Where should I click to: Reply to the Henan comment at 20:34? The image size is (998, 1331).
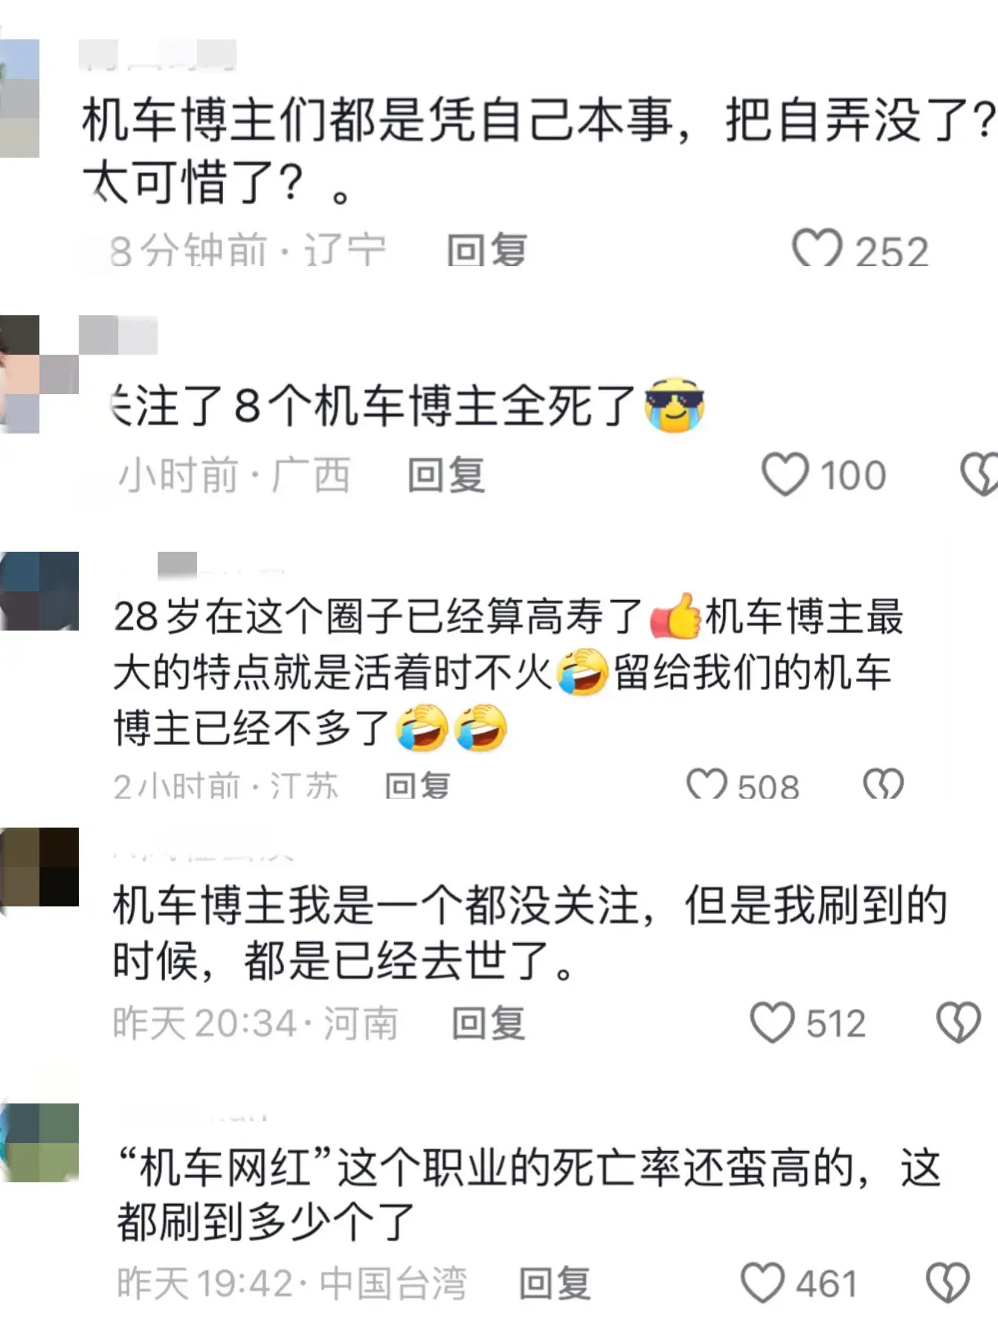[x=489, y=1023]
